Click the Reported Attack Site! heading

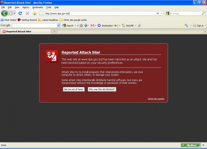[81, 52]
